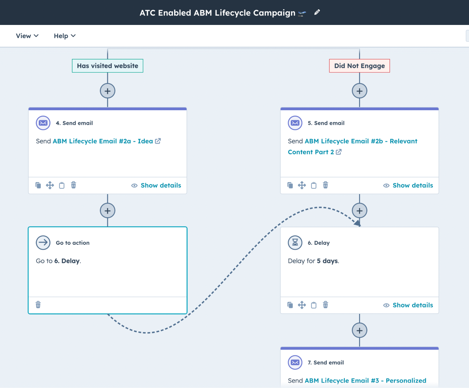Image resolution: width=469 pixels, height=388 pixels.
Task: Open ABM Lifecycle Email #2a - Idea link
Action: point(102,141)
